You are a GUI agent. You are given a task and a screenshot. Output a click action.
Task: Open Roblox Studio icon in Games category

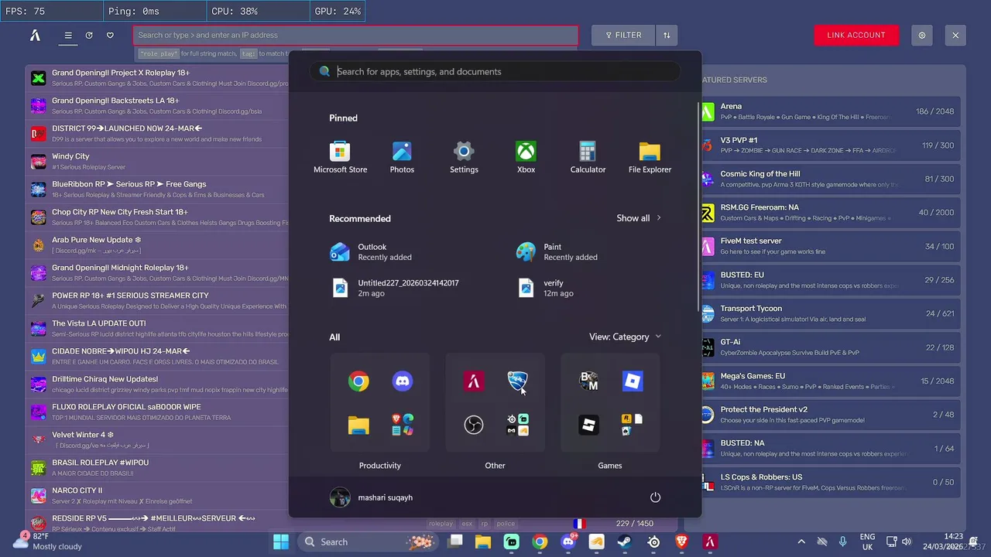589,425
